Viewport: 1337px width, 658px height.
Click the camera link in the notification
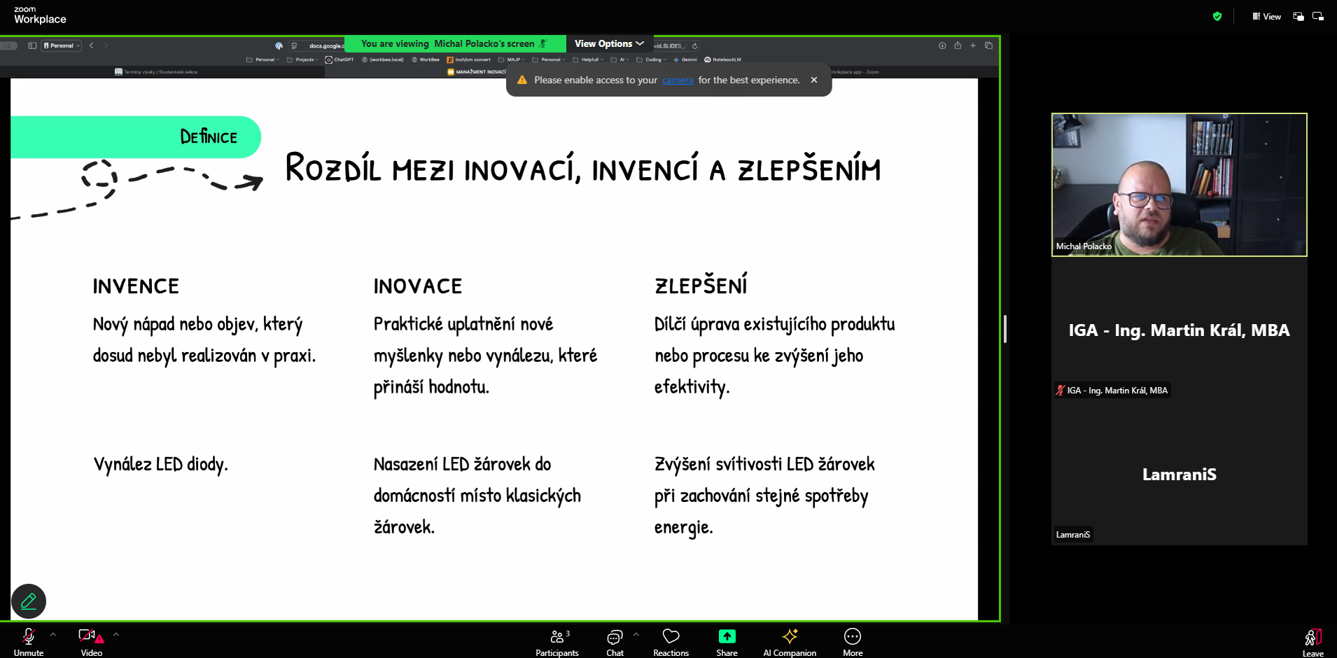[x=677, y=80]
